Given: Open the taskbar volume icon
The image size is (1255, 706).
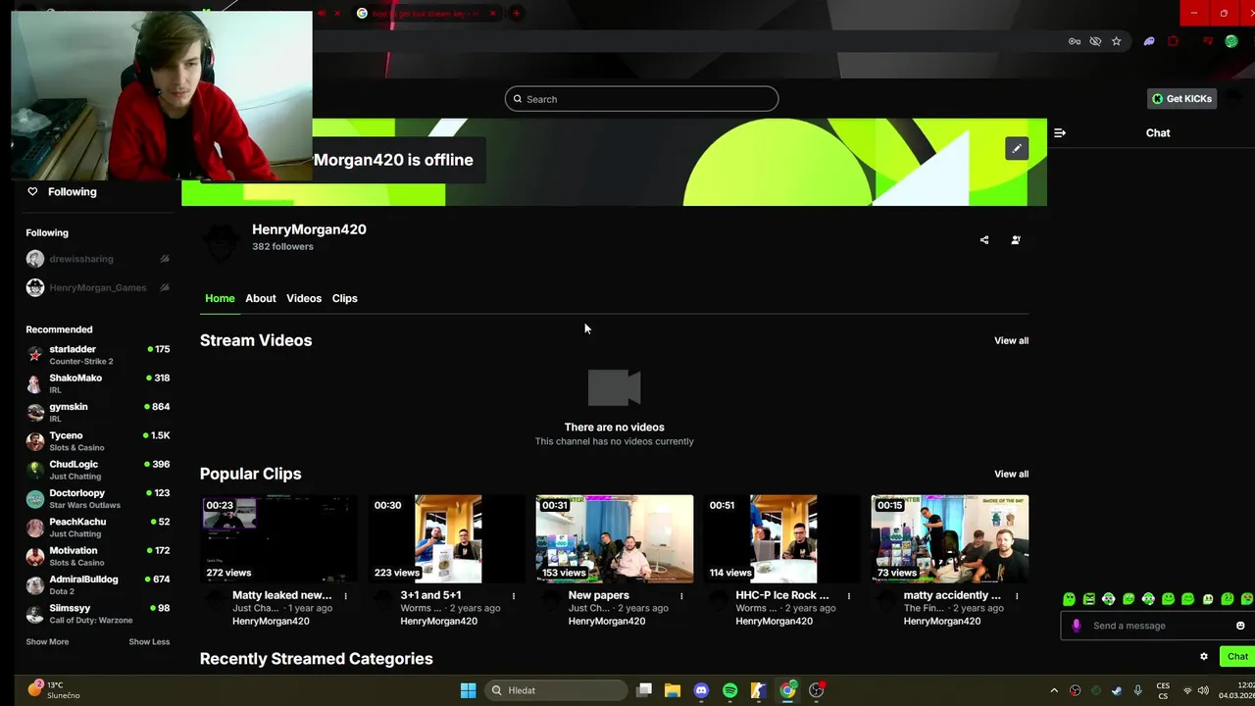Looking at the screenshot, I should (1202, 690).
